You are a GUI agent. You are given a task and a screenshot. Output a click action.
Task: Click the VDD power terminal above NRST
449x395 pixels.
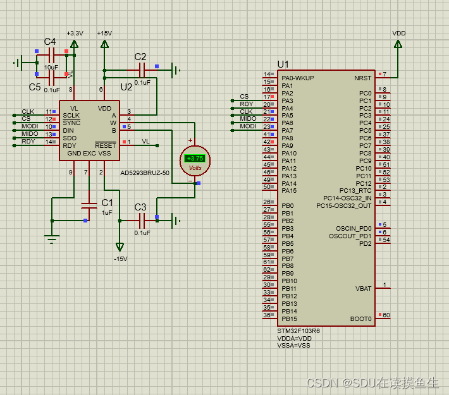[398, 44]
